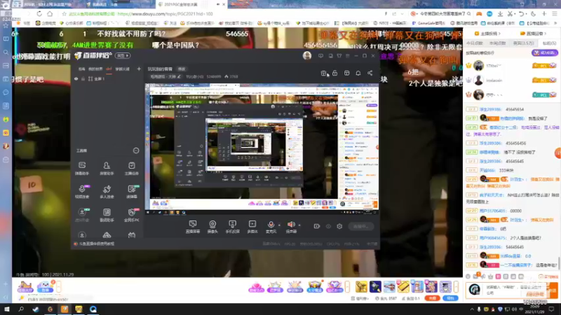Click the record video icon near settings
Image resolution: width=561 pixels, height=315 pixels.
point(317,226)
